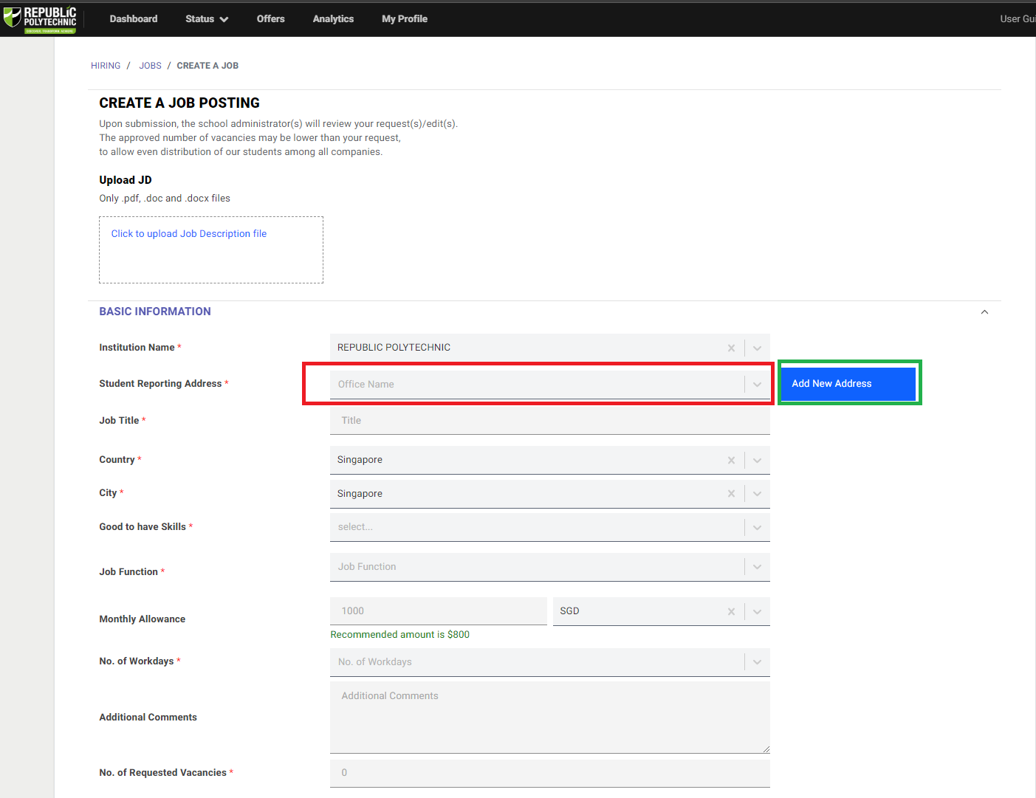Clear the SGD currency selection

(731, 611)
